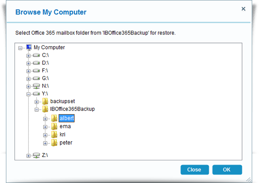Viewport: 259px width, 183px height.
Task: Collapse the Y:\ drive node
Action: coord(29,94)
